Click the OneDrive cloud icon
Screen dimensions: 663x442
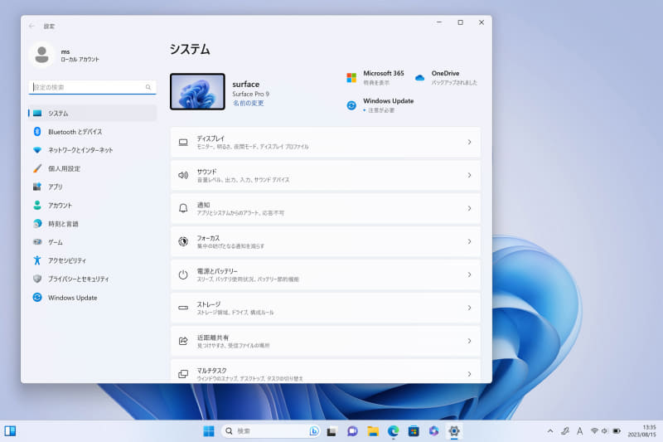[419, 78]
